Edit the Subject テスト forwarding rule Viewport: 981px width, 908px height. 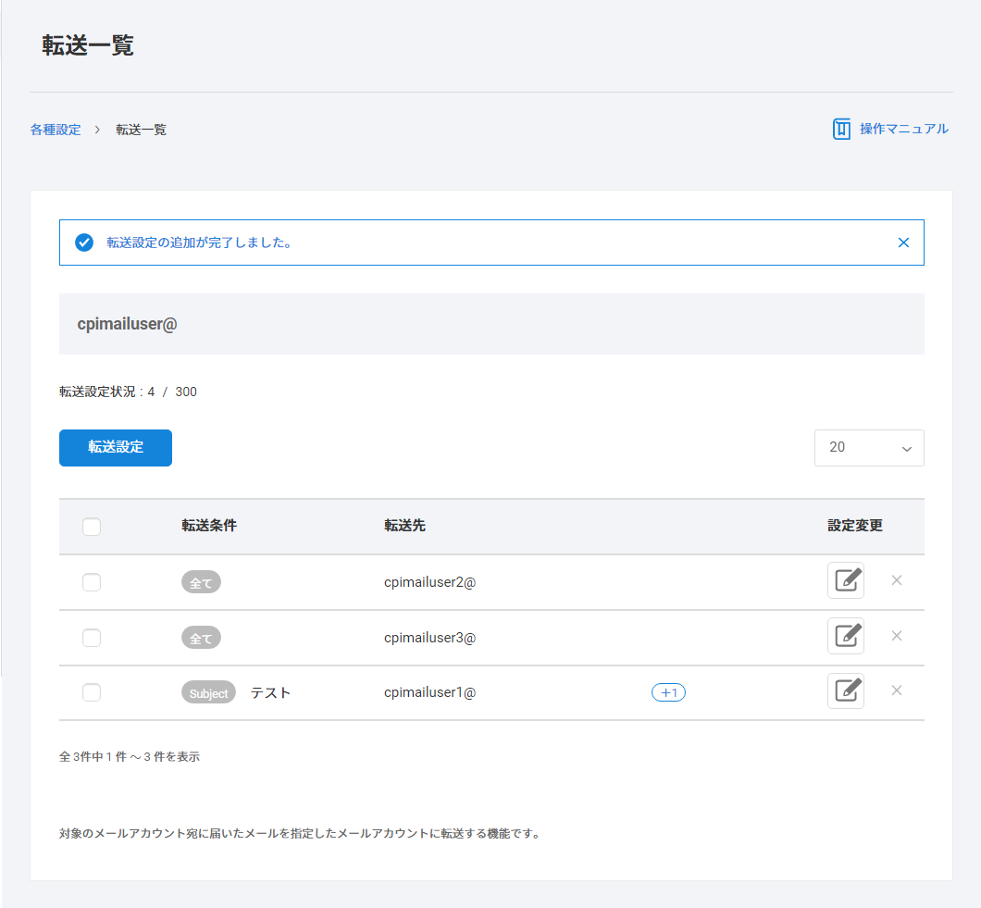[x=845, y=691]
